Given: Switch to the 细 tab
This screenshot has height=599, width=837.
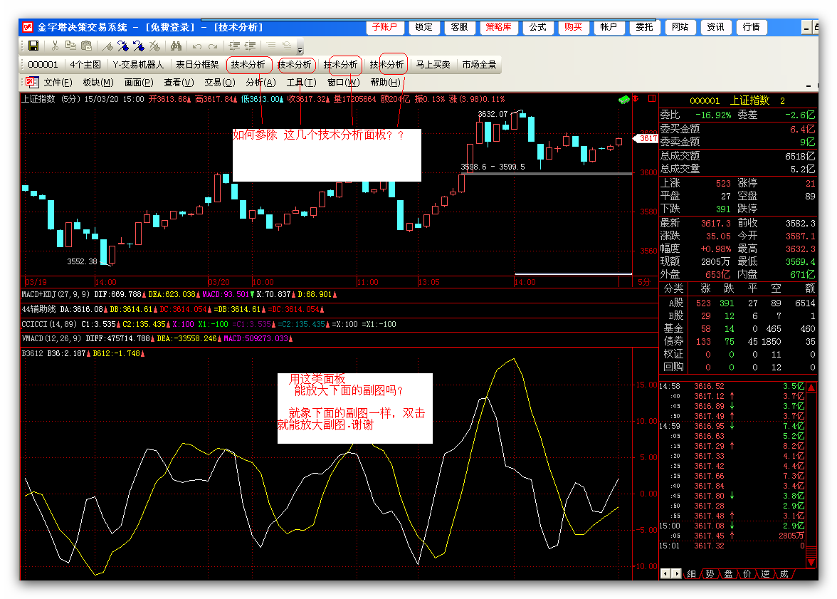Looking at the screenshot, I should pyautogui.click(x=692, y=574).
